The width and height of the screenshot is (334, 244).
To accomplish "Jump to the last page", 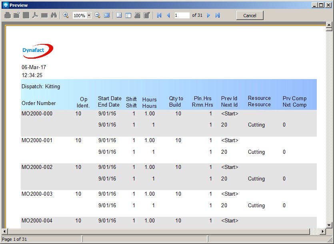I will point(218,15).
